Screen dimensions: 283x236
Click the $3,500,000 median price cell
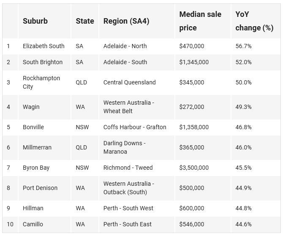(x=194, y=168)
